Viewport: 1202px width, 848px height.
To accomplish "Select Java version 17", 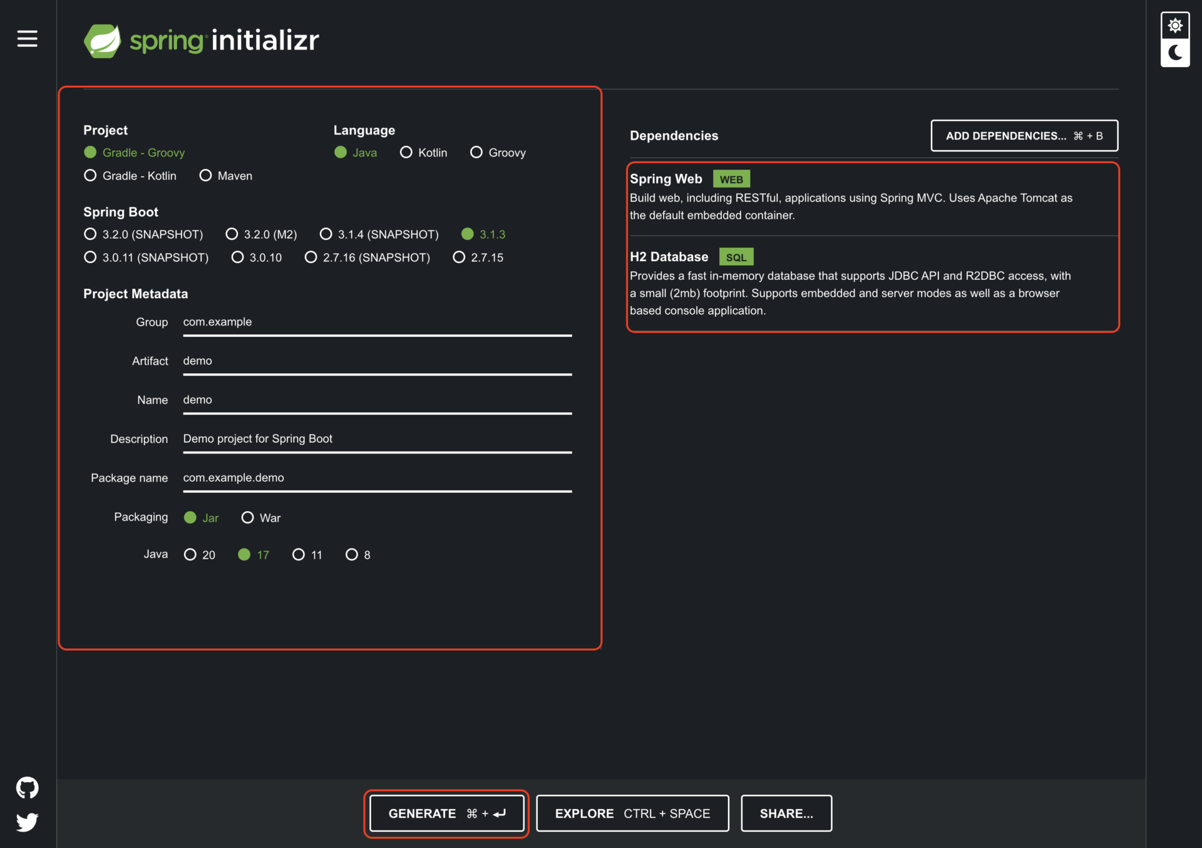I will 254,555.
